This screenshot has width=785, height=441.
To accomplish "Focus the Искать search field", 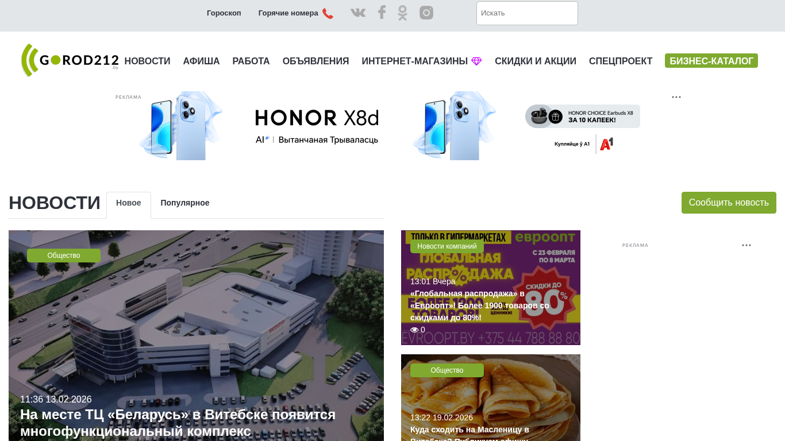I will pos(527,13).
